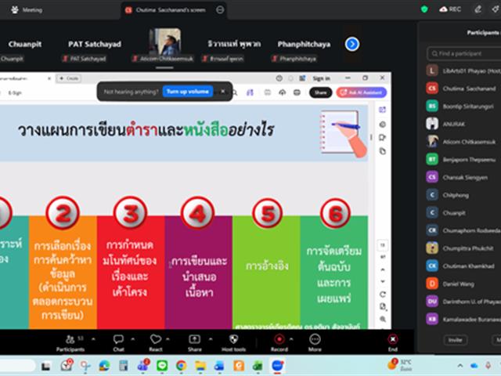Open Host tools shield icon

pyautogui.click(x=233, y=343)
